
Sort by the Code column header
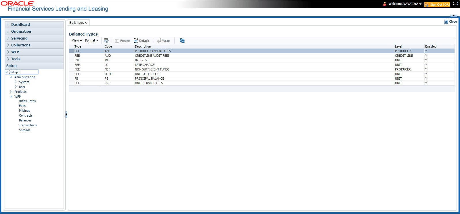119,46
